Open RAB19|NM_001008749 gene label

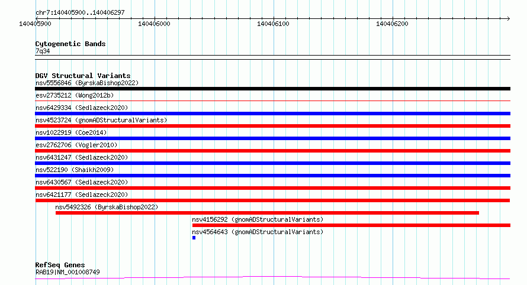pyautogui.click(x=68, y=272)
